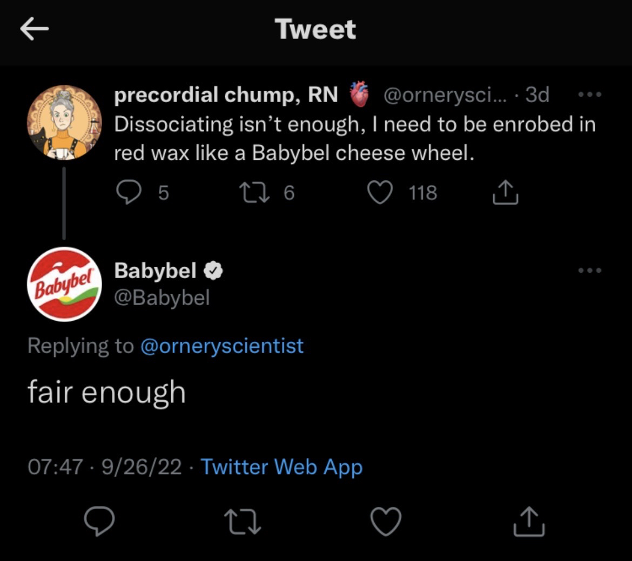Open the @Babybel handle

[162, 297]
